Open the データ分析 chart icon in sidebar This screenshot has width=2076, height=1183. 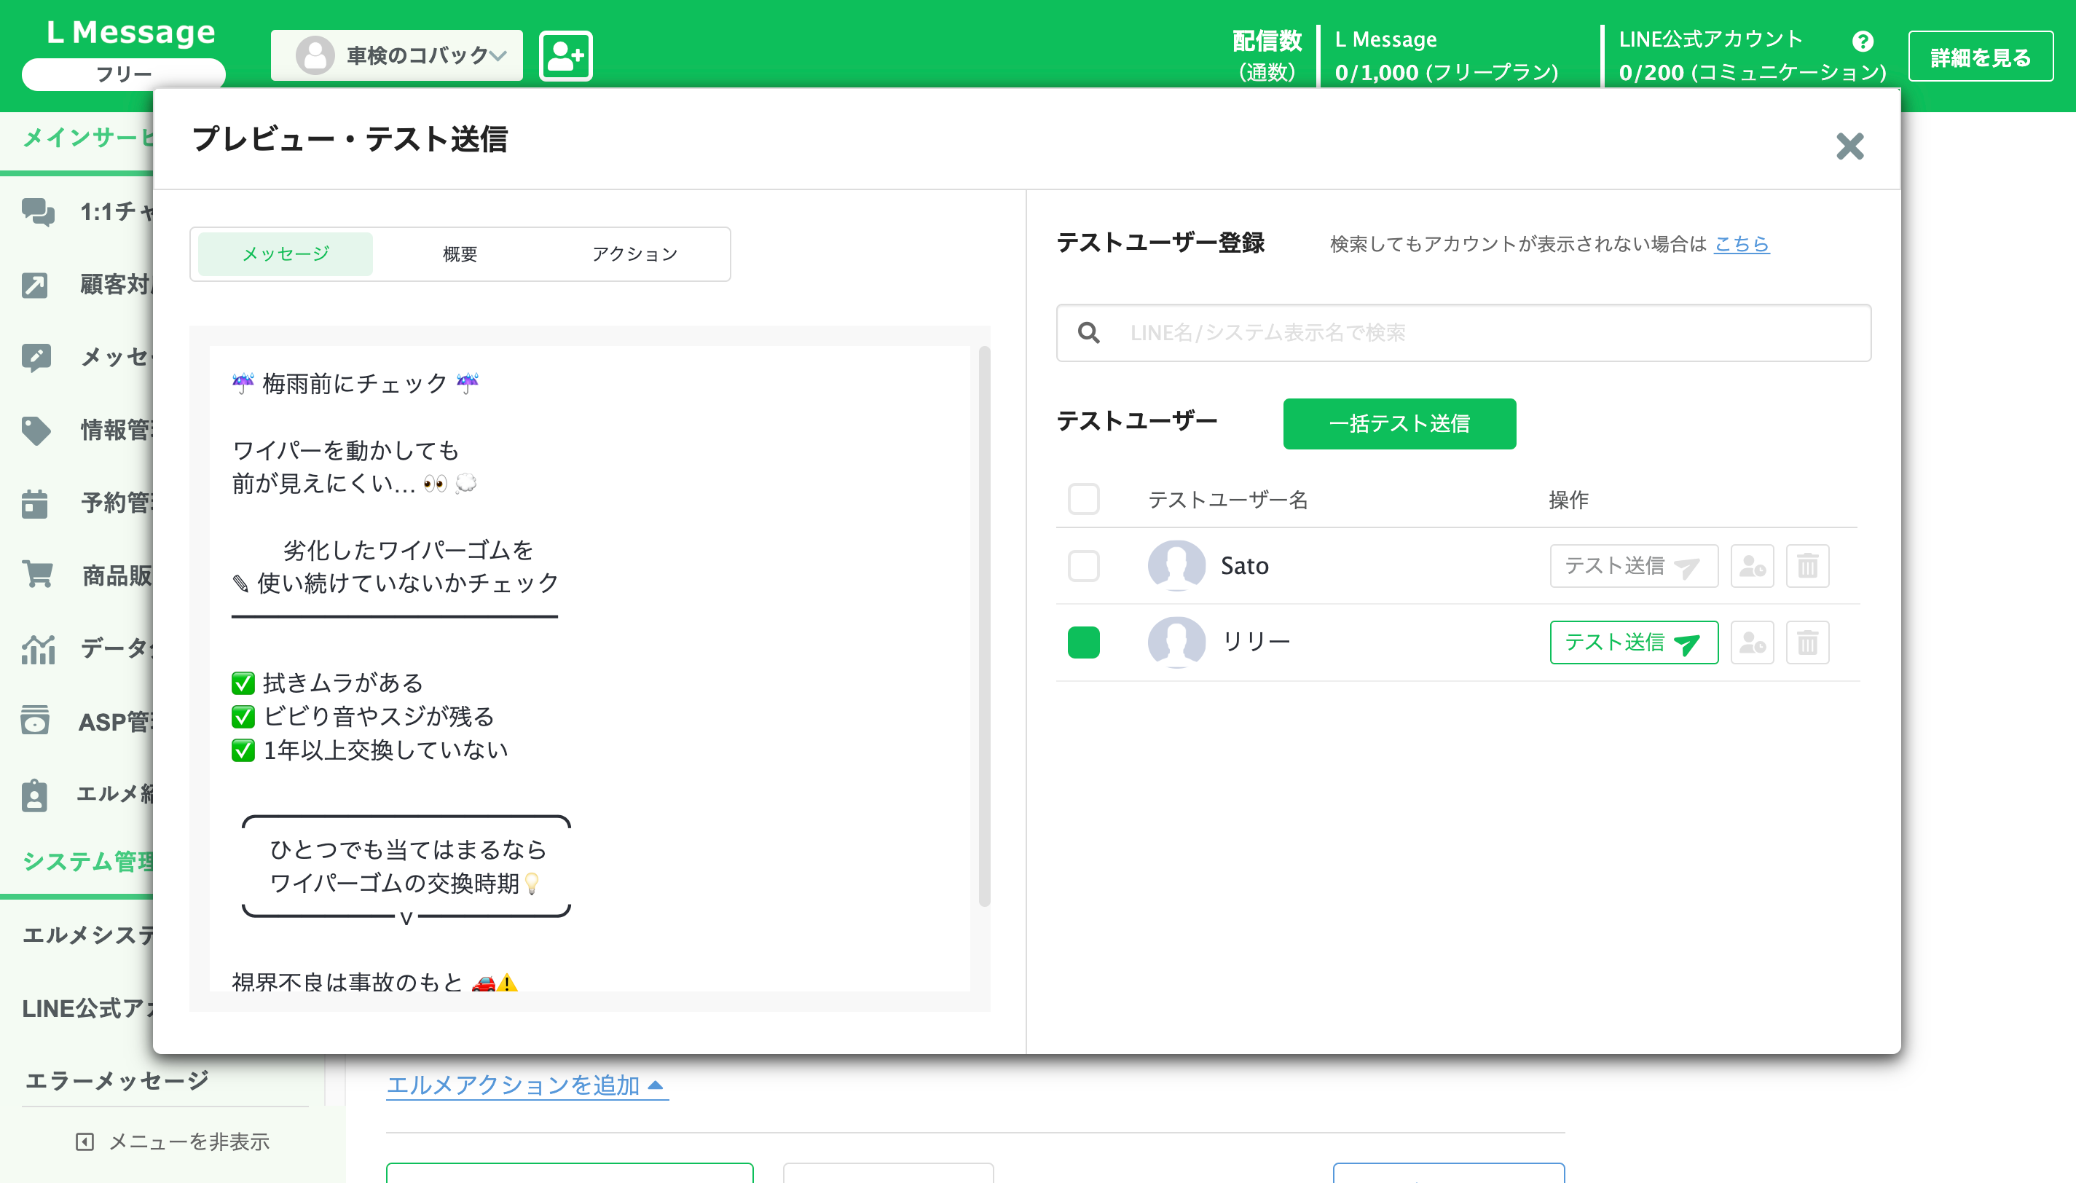click(x=37, y=648)
